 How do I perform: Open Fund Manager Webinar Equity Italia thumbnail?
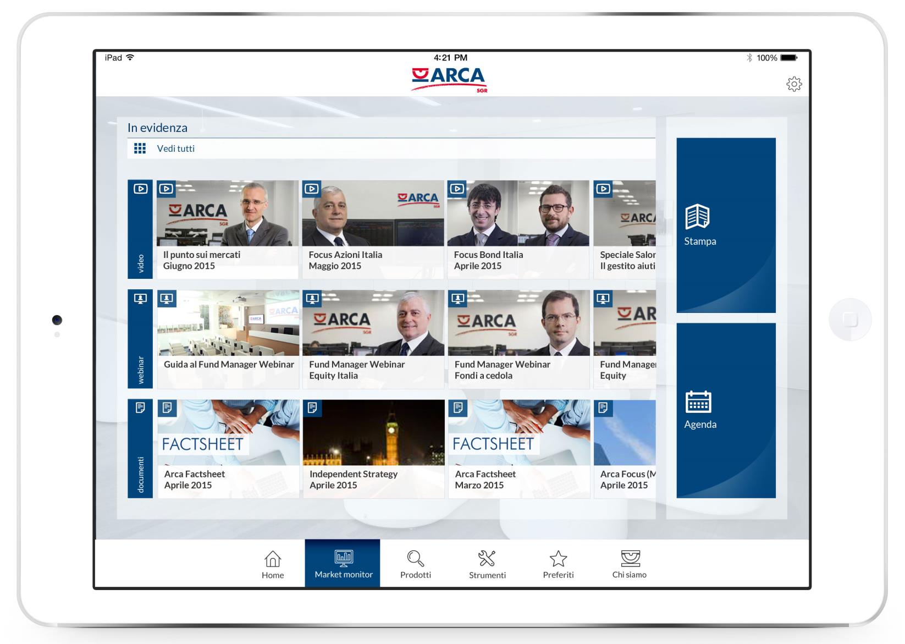(x=373, y=323)
